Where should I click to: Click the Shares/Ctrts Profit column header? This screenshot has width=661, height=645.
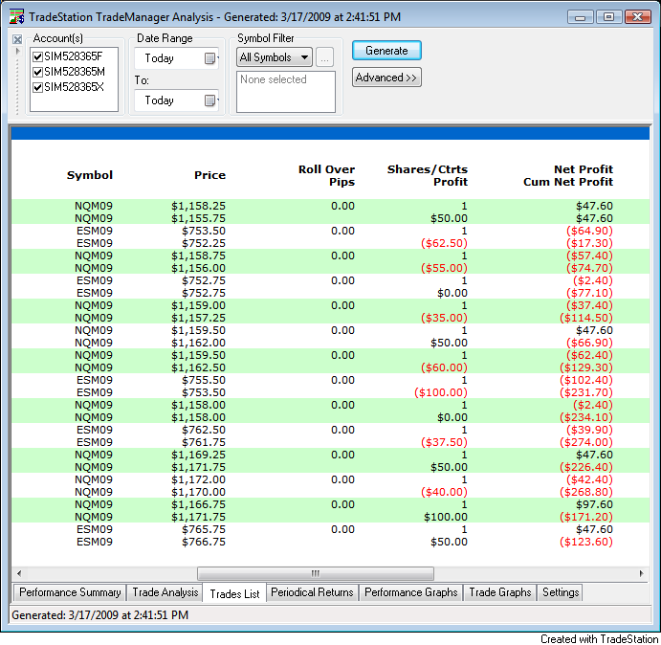click(x=428, y=175)
